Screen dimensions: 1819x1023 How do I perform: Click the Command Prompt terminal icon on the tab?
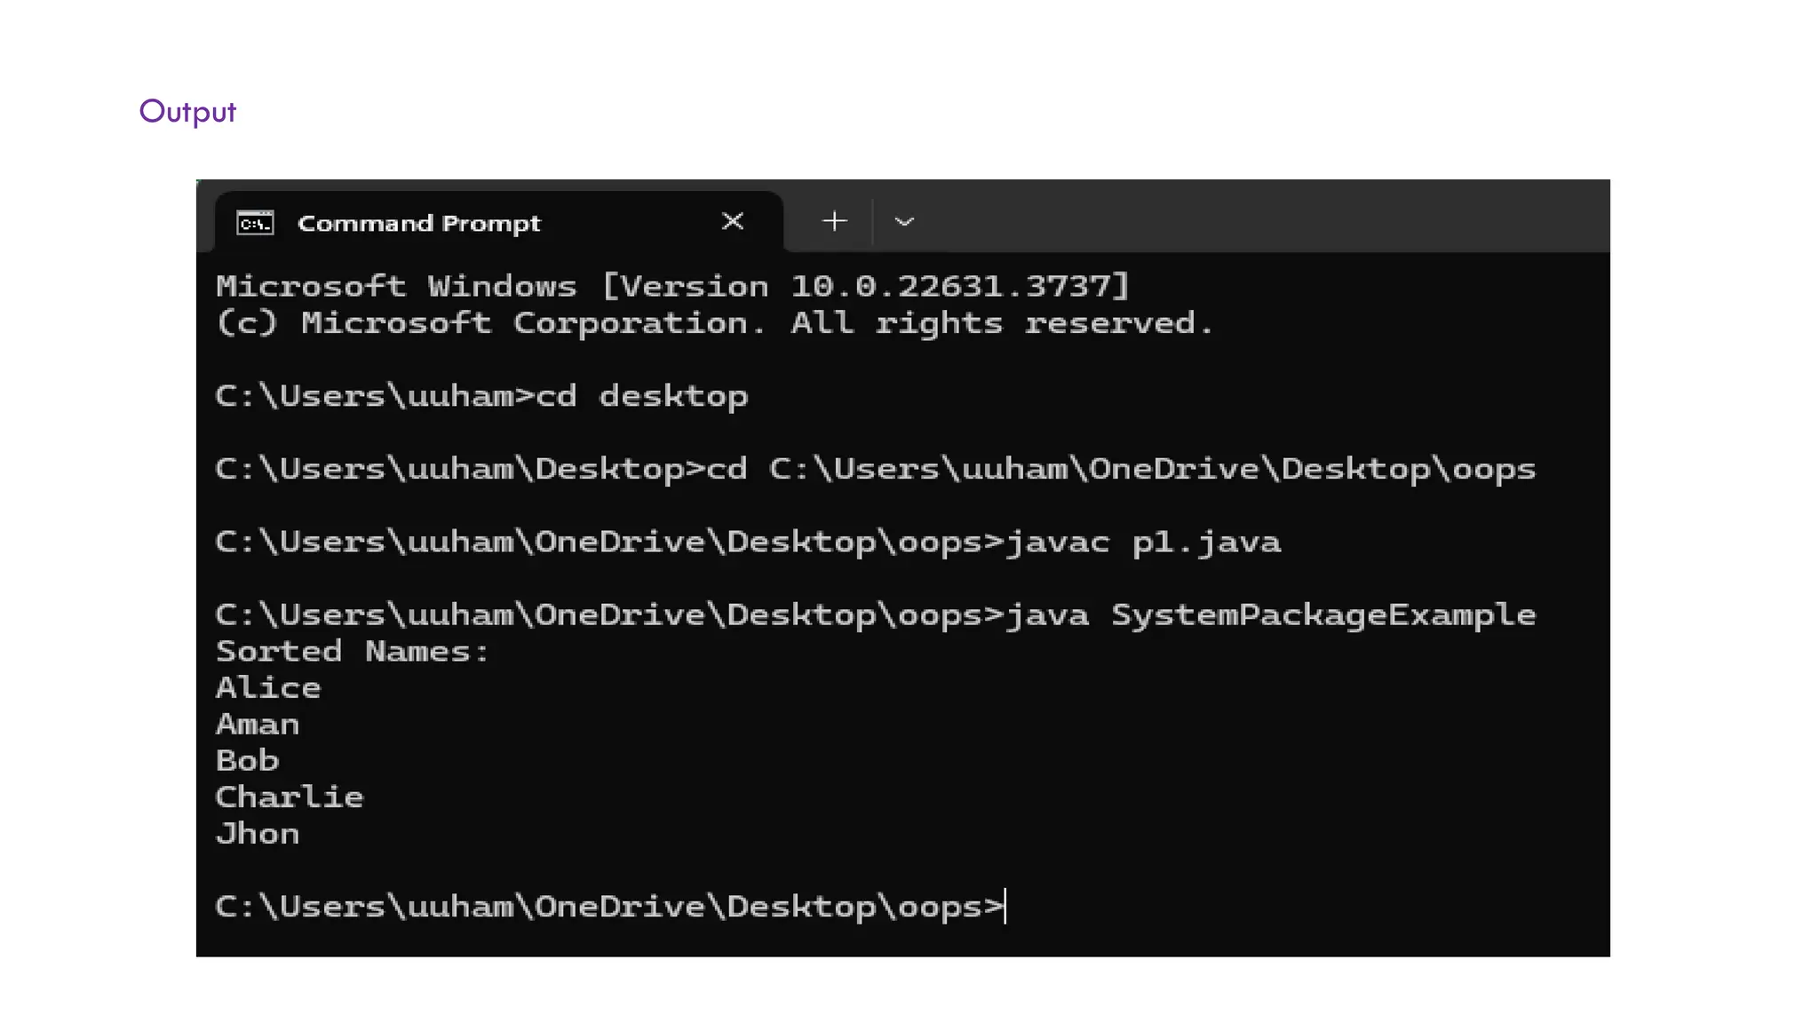pos(256,223)
